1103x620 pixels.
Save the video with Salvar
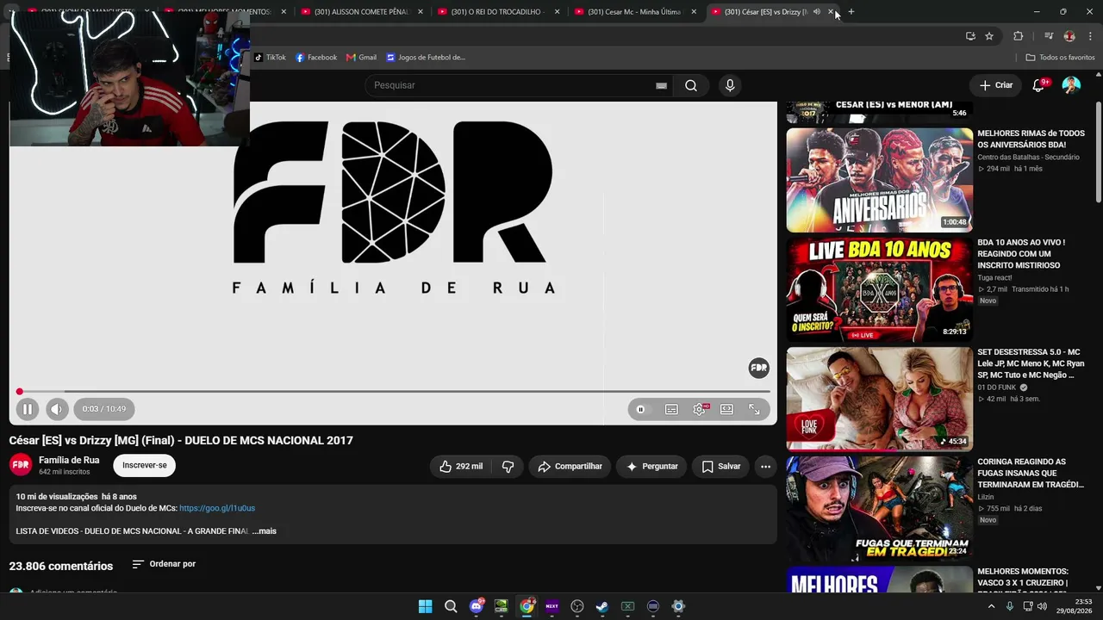[x=720, y=467]
